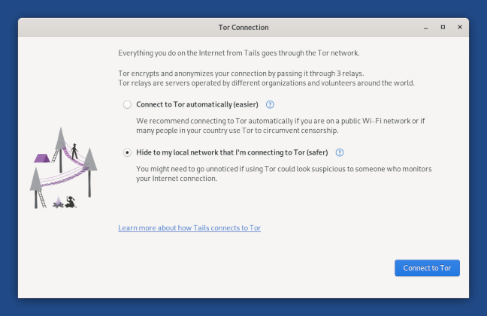Click the "Everything you do on the Internet" sentence
The width and height of the screenshot is (487, 316).
point(239,53)
